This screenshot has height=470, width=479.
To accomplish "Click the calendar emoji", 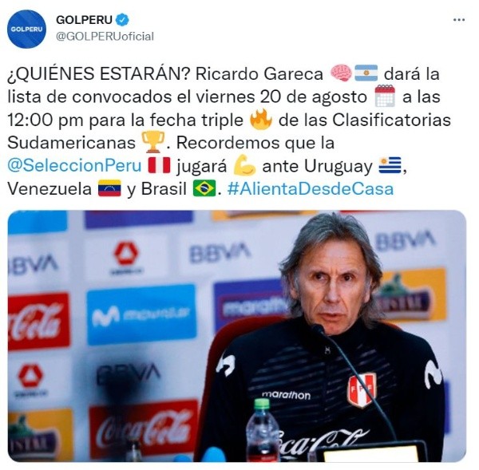I will (385, 97).
